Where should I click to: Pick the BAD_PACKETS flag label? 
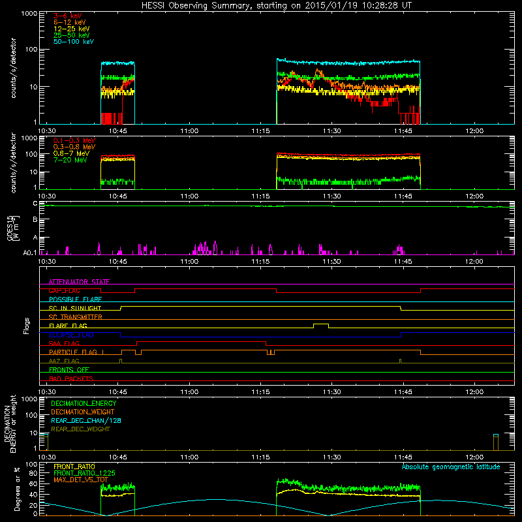71,378
